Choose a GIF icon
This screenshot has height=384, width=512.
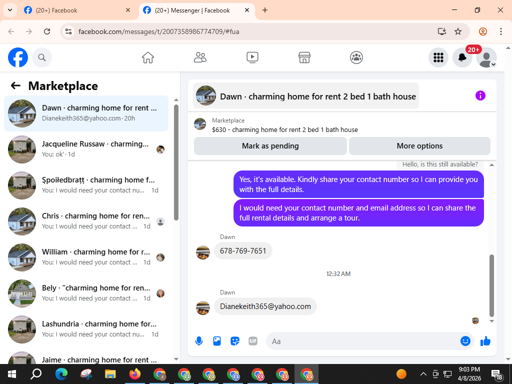click(x=253, y=341)
